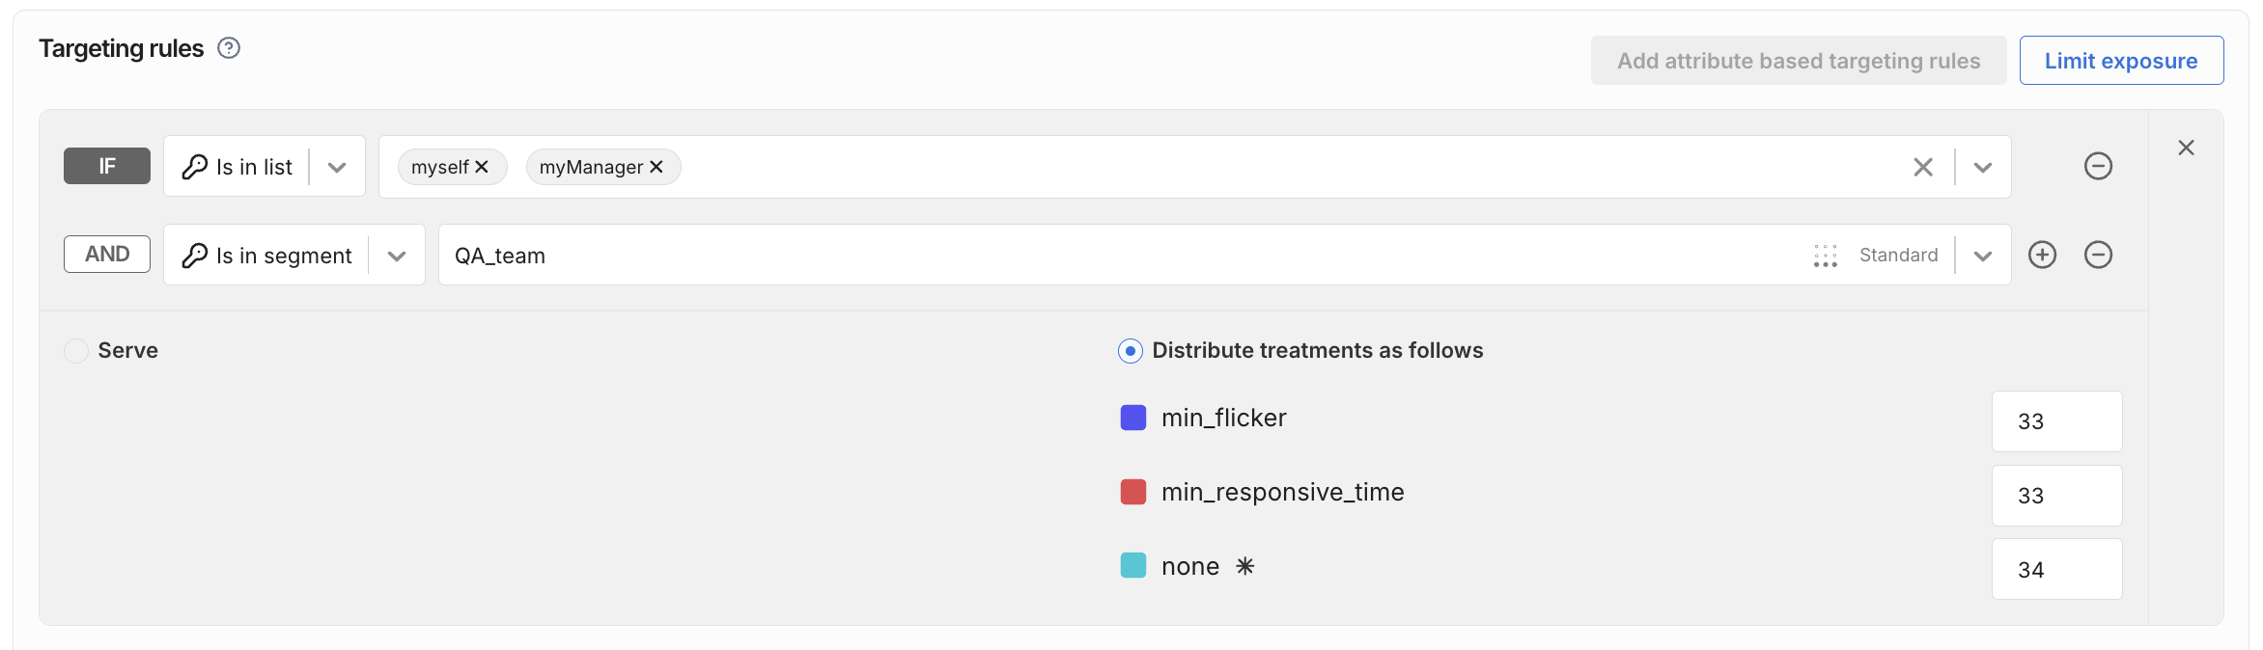This screenshot has height=650, width=2263.
Task: Click Add attribute based targeting rules
Action: coord(1798,61)
